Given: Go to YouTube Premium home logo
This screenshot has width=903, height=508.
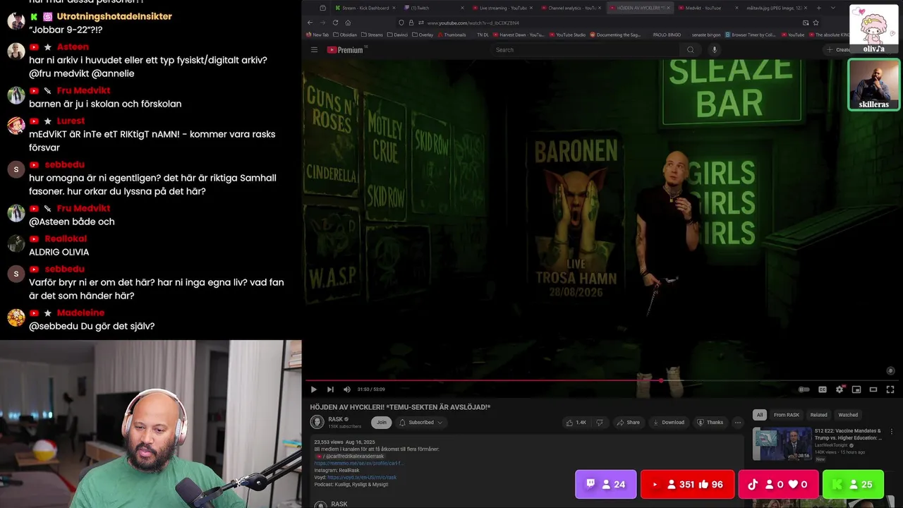Looking at the screenshot, I should pos(346,49).
